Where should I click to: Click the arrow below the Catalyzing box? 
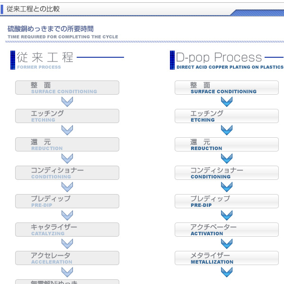coord(67,244)
